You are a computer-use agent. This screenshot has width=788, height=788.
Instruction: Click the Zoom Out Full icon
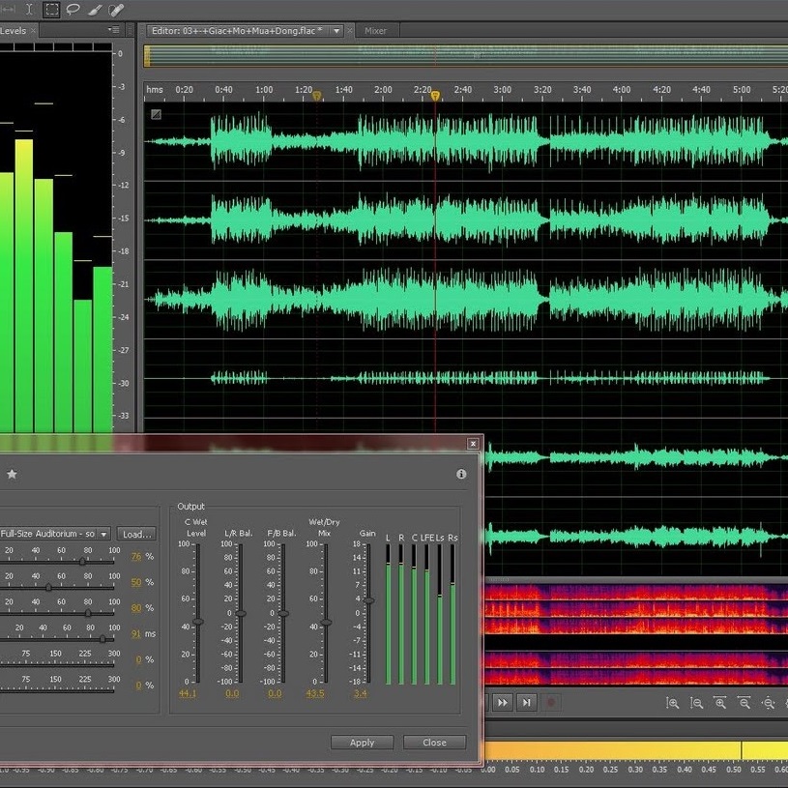click(x=769, y=703)
